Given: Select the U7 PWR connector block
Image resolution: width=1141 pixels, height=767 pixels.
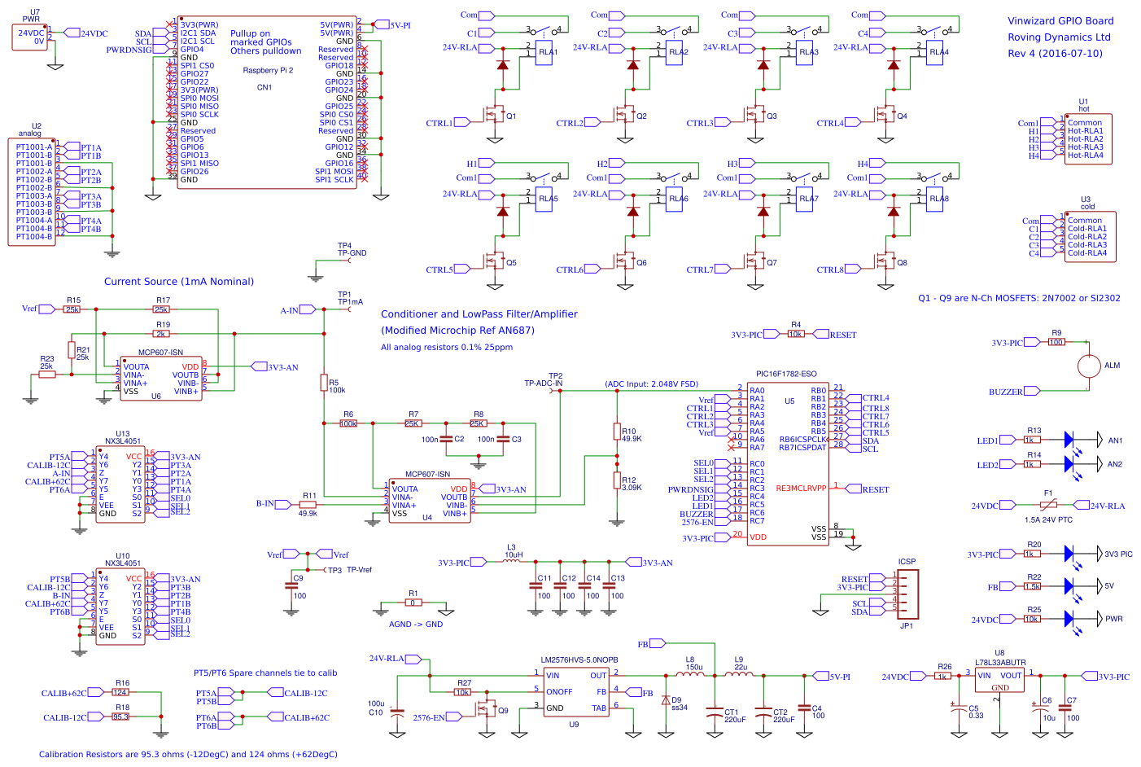Looking at the screenshot, I should tap(29, 37).
